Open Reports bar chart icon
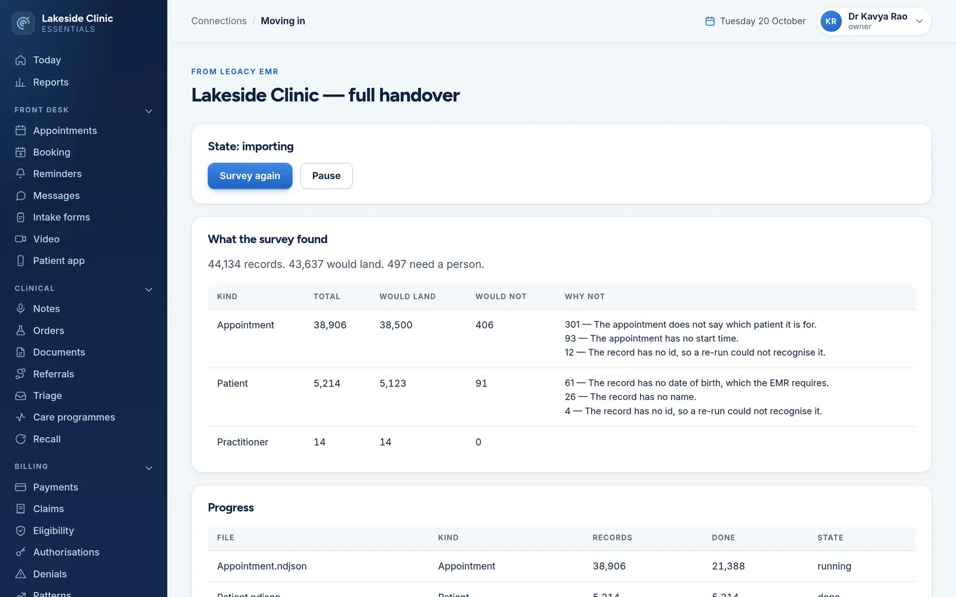The image size is (956, 597). coord(20,82)
